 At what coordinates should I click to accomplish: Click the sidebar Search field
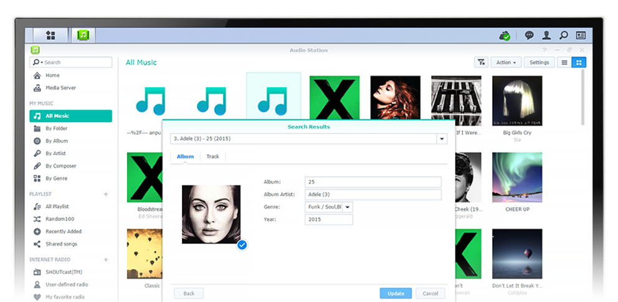point(71,62)
